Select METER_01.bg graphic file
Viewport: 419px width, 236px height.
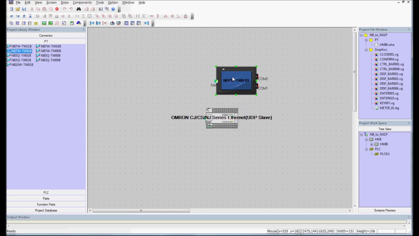click(x=387, y=108)
